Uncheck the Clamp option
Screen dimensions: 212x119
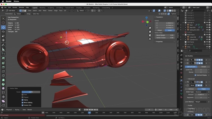[x=22, y=100]
